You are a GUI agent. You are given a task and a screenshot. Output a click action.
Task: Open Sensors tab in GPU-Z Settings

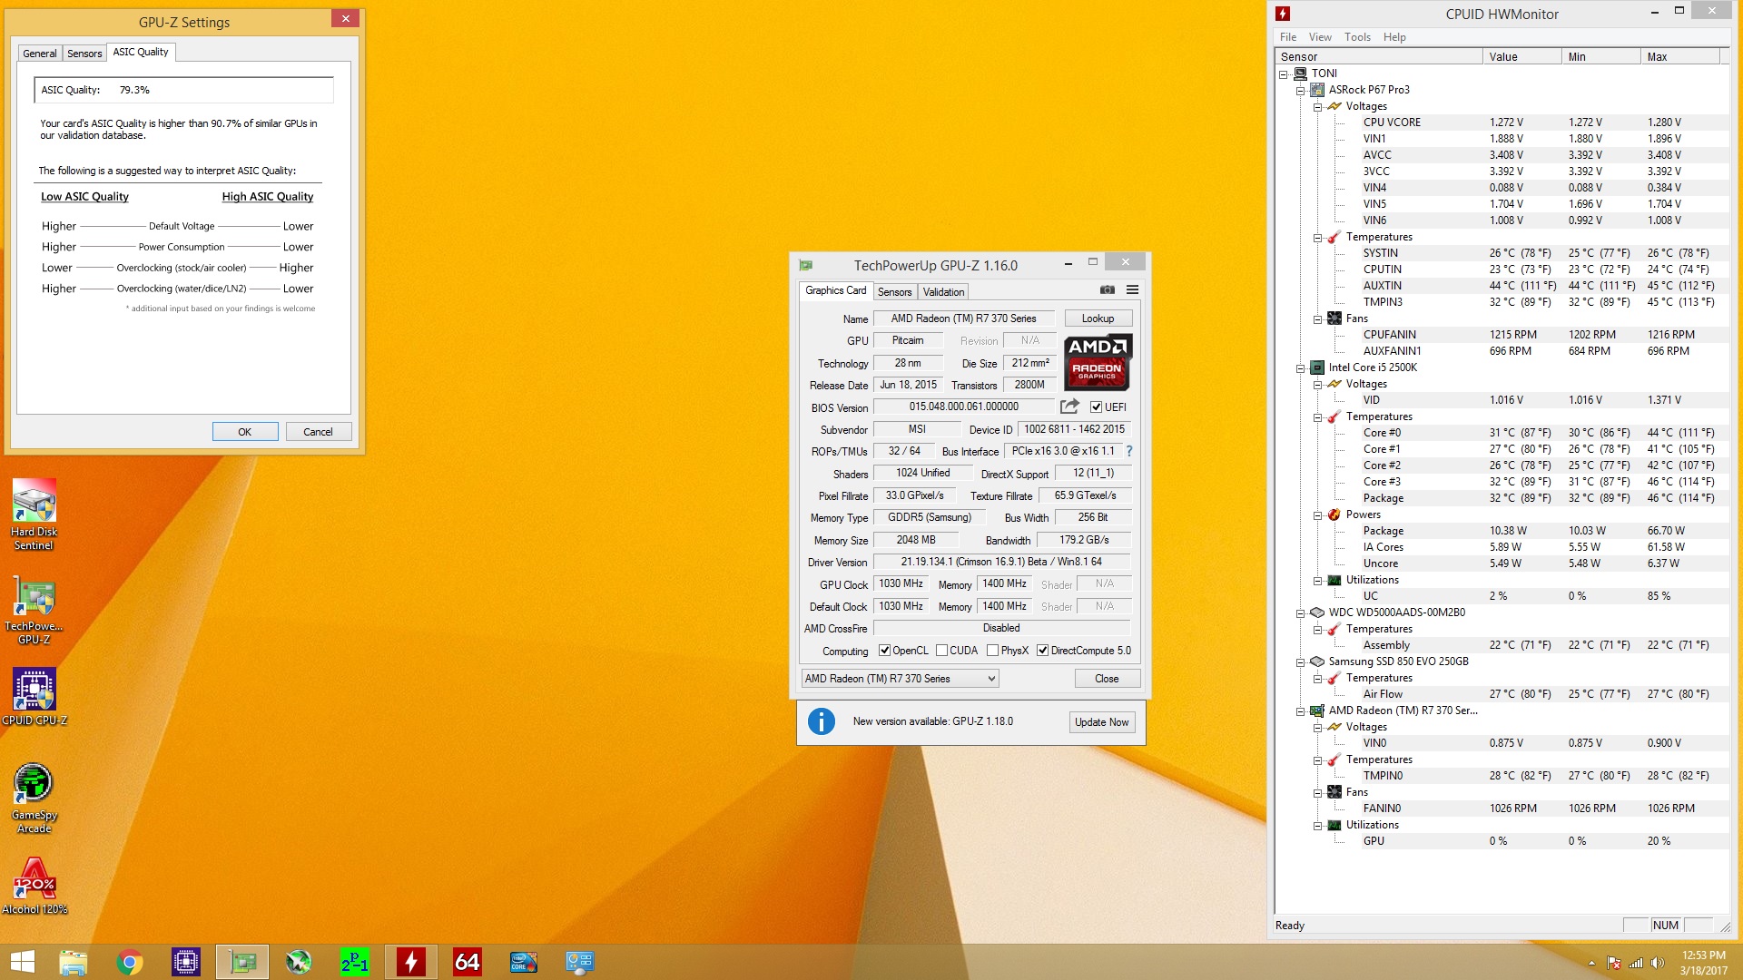tap(84, 54)
